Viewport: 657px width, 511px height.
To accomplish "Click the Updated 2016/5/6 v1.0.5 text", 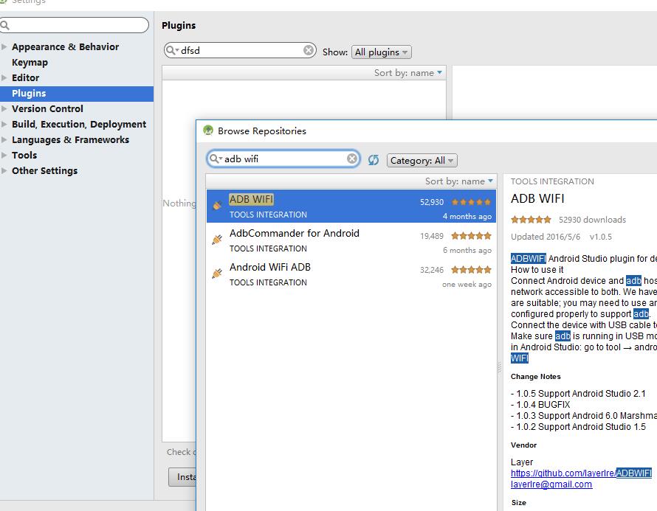I will (561, 237).
